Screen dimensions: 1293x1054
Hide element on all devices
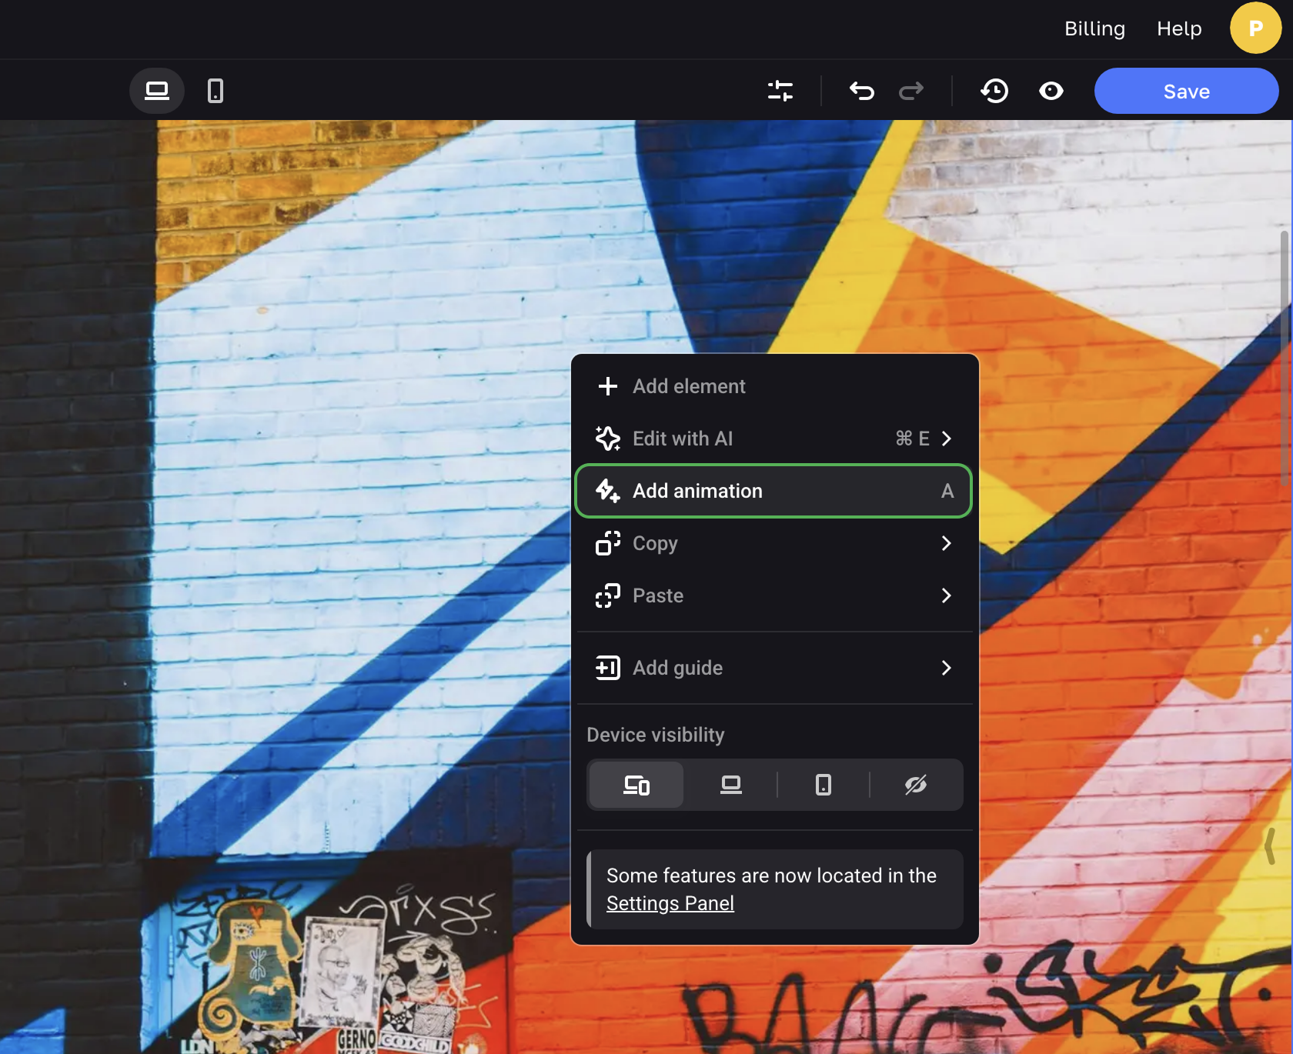click(x=916, y=785)
